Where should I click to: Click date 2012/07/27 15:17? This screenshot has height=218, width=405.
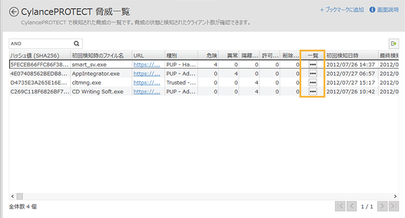[350, 83]
